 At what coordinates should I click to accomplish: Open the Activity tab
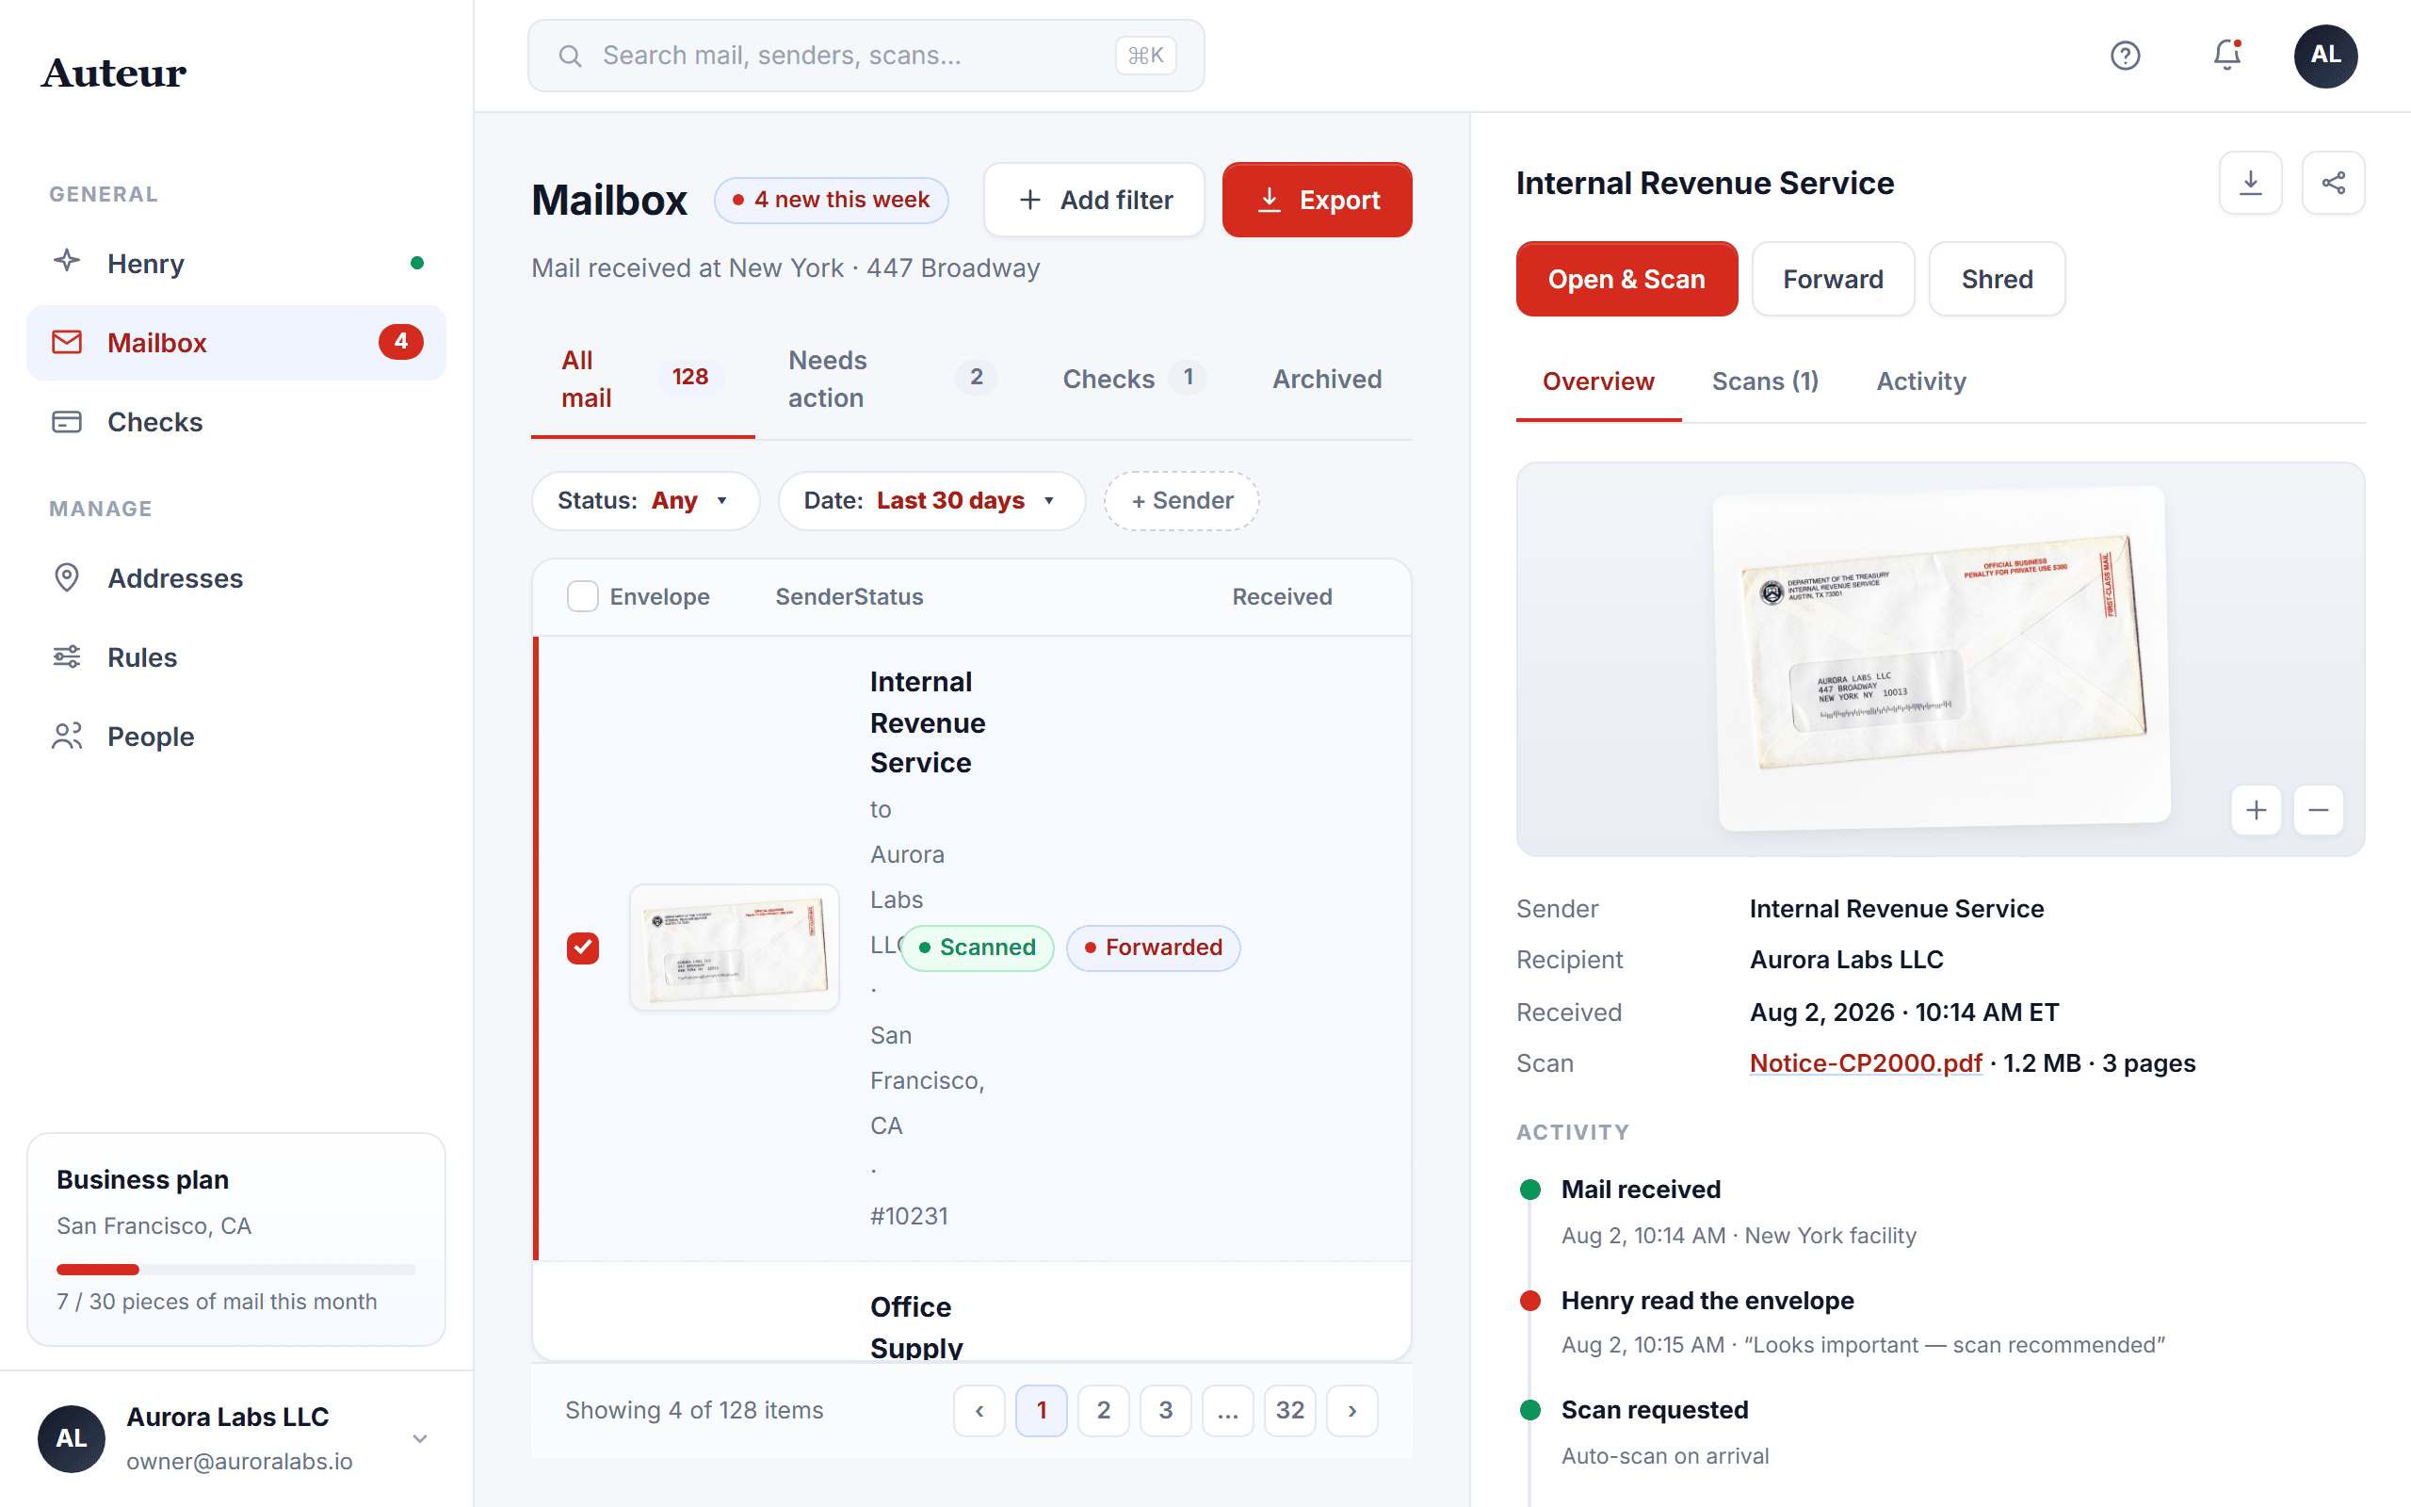pos(1921,381)
